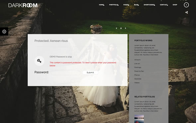Go to next portfolio item arrow

click(x=125, y=28)
